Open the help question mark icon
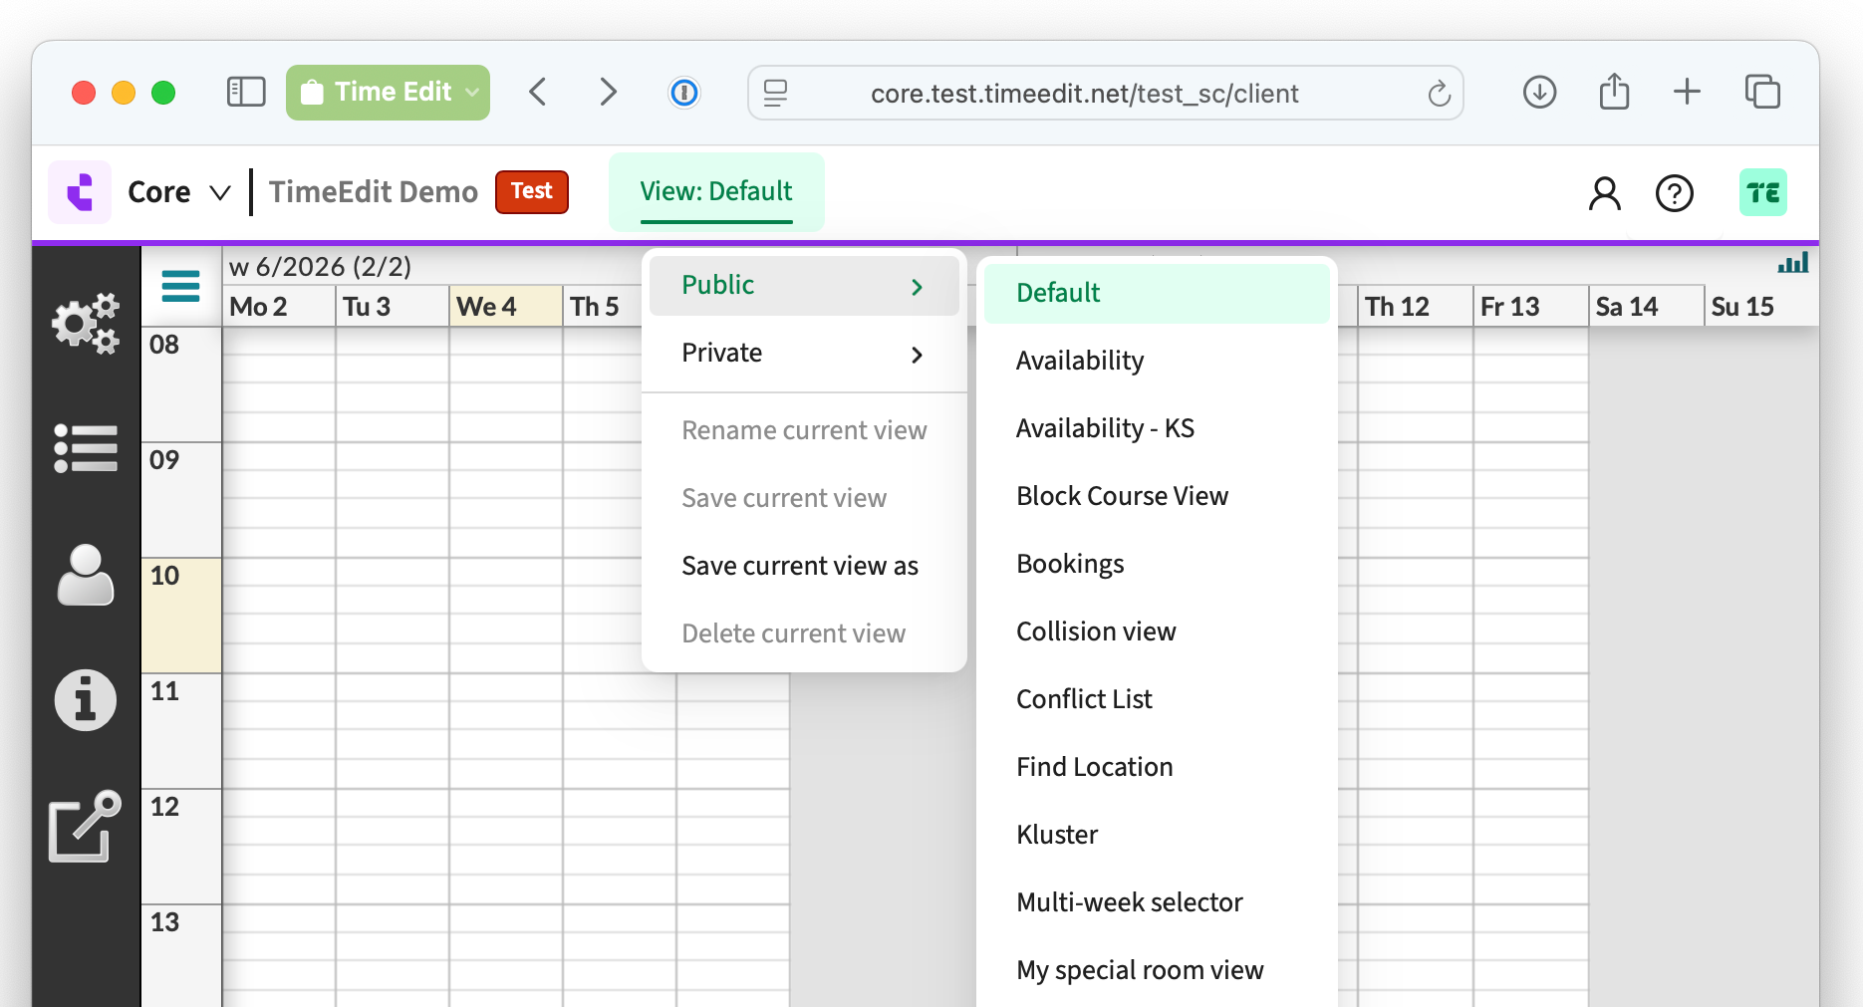 click(x=1674, y=193)
